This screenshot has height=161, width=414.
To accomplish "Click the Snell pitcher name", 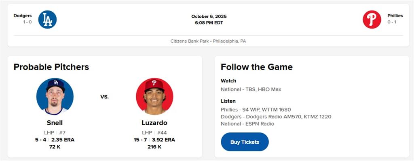I will click(x=55, y=123).
